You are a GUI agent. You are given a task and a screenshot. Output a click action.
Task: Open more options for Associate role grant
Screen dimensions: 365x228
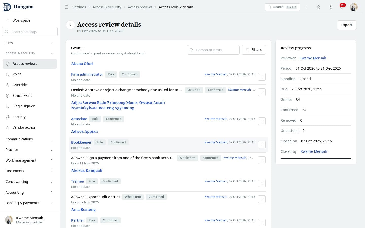pos(262,121)
